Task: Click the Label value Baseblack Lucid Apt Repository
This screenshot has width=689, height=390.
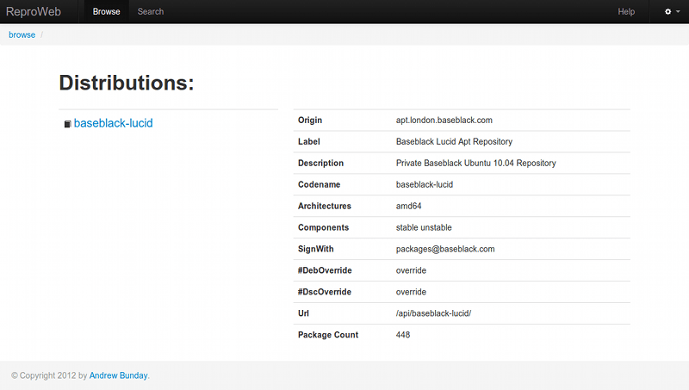Action: (454, 142)
